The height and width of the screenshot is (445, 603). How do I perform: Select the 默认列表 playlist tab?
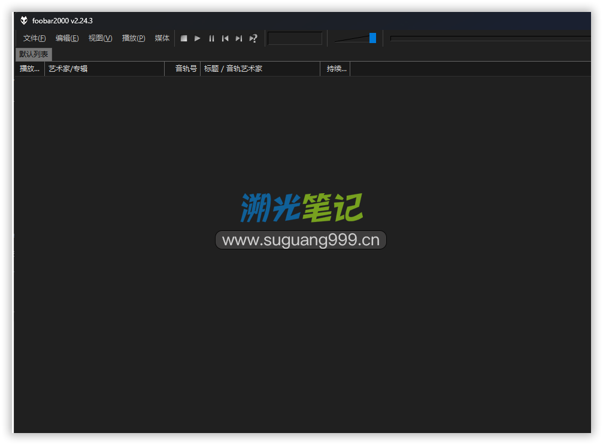(x=34, y=54)
